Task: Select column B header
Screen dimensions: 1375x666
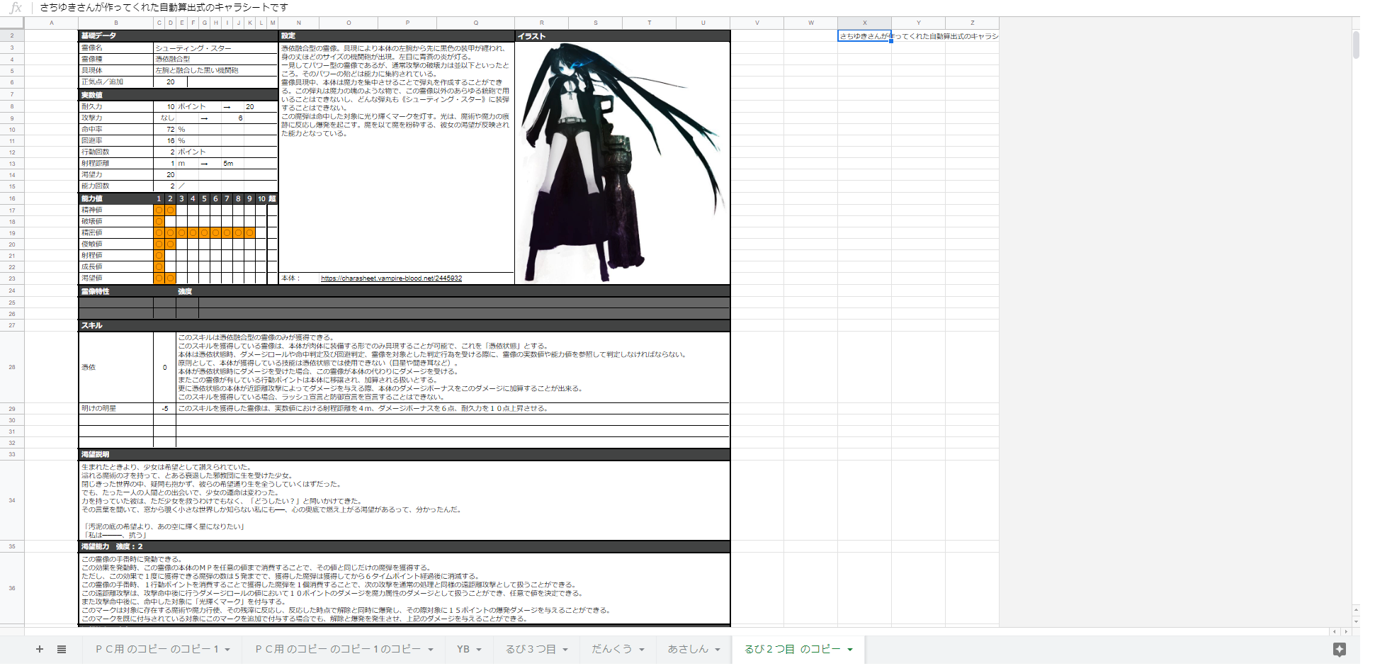Action: tap(115, 23)
